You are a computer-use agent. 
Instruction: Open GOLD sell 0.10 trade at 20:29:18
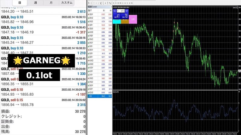[43, 92]
